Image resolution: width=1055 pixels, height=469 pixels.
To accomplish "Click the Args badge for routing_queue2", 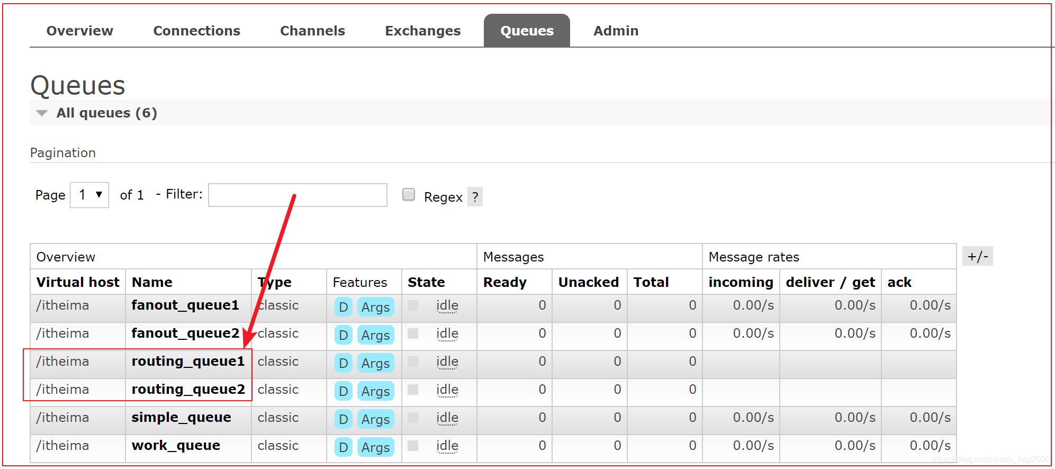I will [375, 391].
